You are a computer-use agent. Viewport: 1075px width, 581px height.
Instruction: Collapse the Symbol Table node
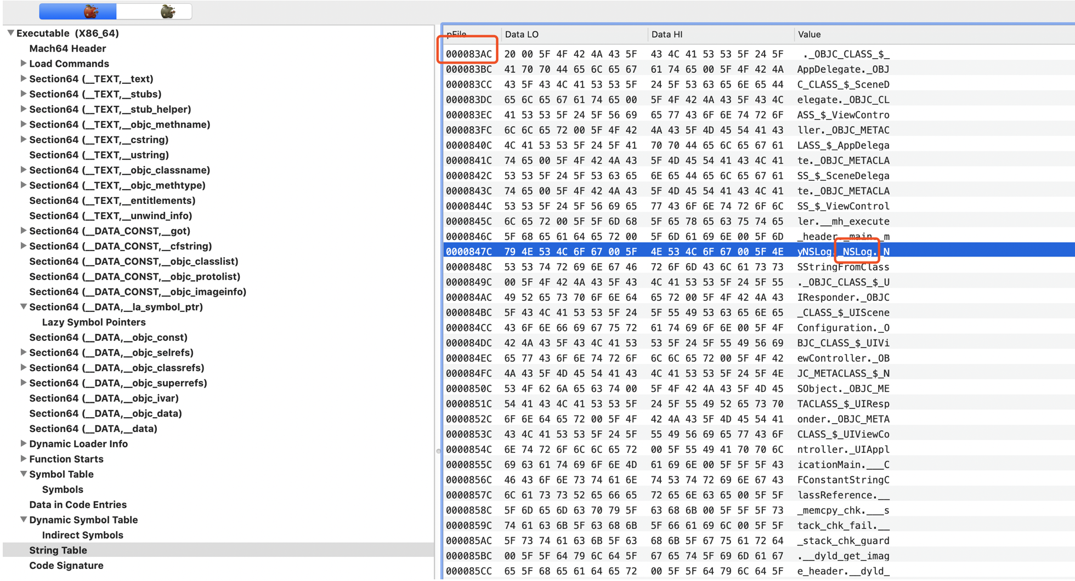pyautogui.click(x=24, y=474)
